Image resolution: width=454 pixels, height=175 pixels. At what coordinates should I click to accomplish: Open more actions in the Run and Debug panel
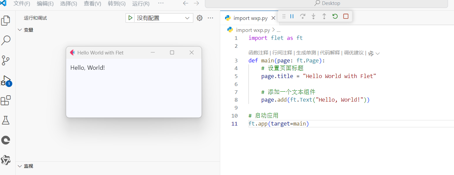coord(210,18)
